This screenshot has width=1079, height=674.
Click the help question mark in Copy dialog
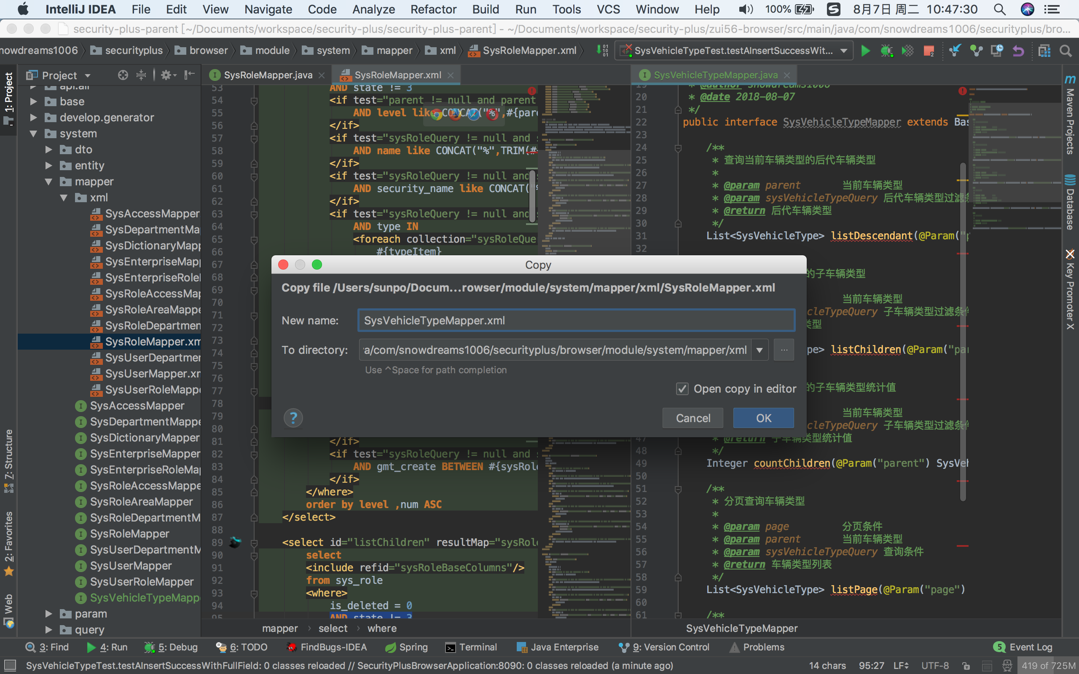pos(293,418)
